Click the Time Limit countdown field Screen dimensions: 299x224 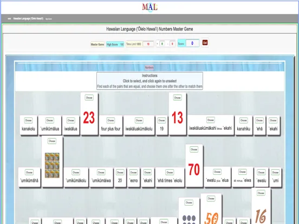pyautogui.click(x=148, y=44)
